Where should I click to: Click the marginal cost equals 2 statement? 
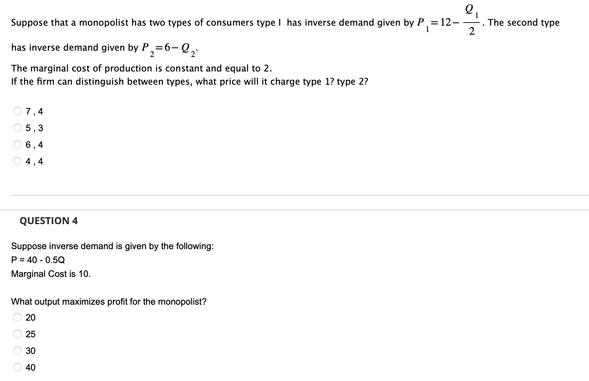141,68
